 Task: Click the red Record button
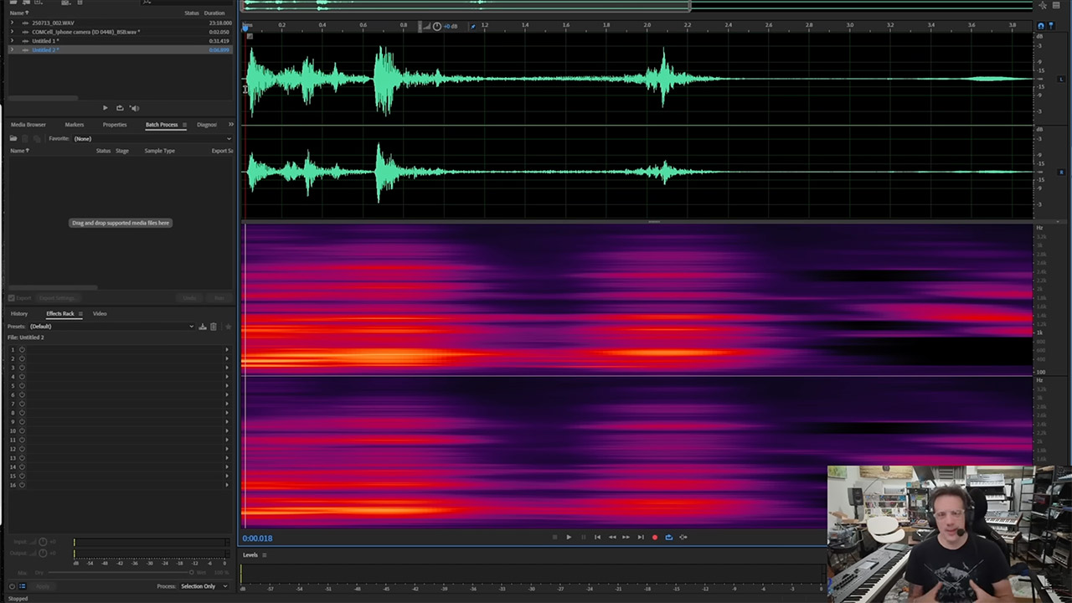pyautogui.click(x=654, y=538)
